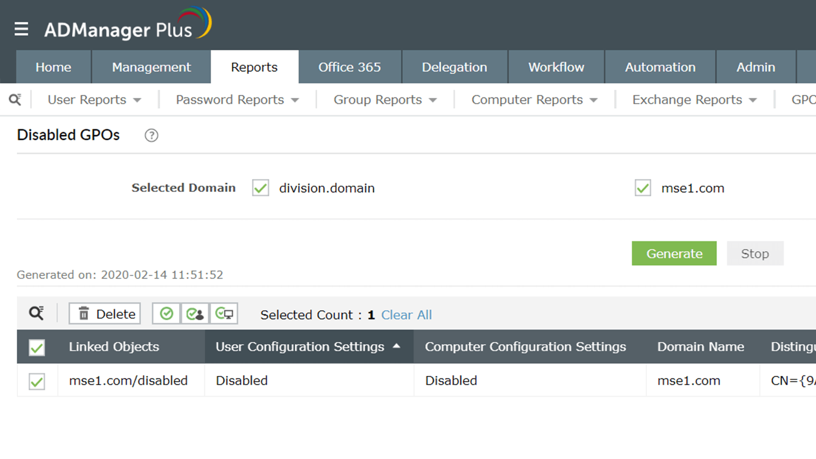Uncheck the division.domain checkbox

[261, 188]
